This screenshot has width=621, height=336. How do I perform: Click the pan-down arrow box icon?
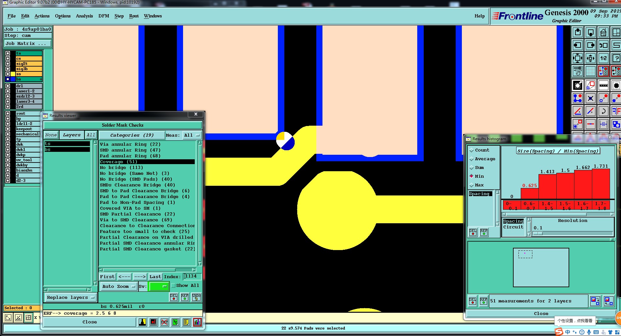point(591,33)
